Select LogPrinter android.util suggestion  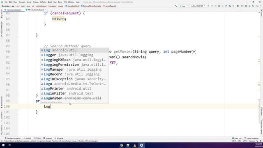pos(74,88)
